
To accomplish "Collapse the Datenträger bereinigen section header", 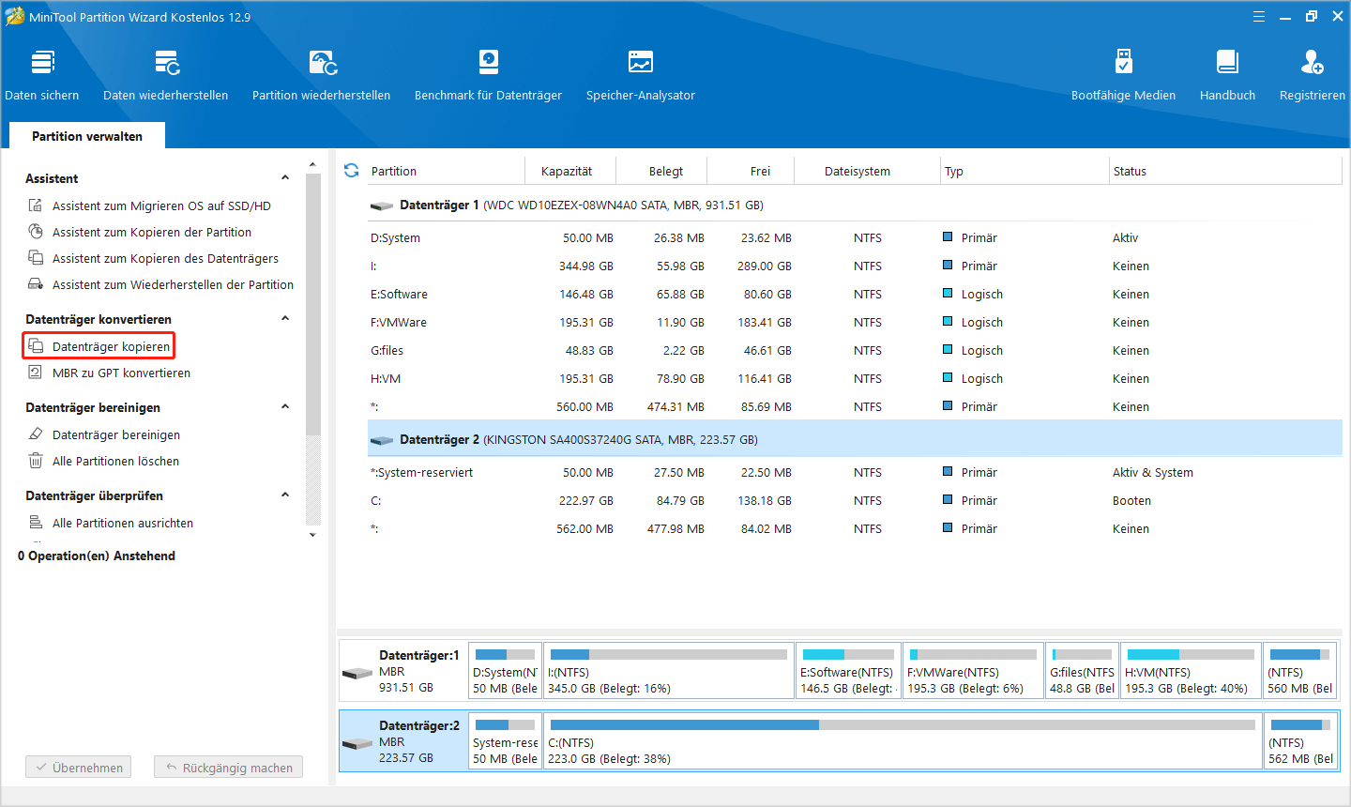I will point(285,407).
